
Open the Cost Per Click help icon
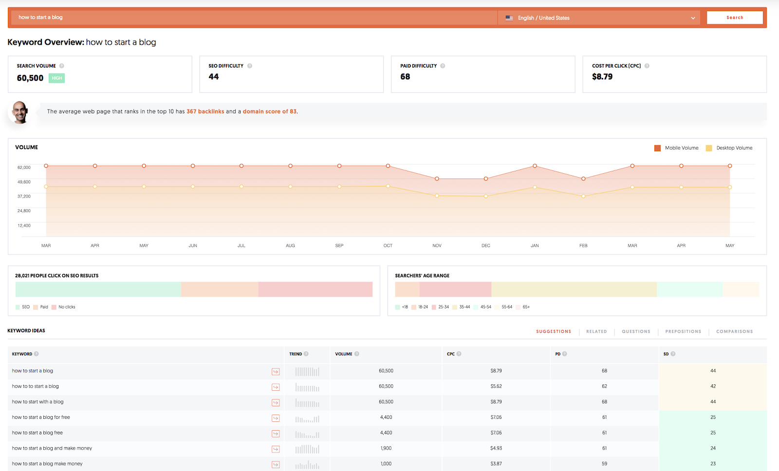tap(647, 66)
